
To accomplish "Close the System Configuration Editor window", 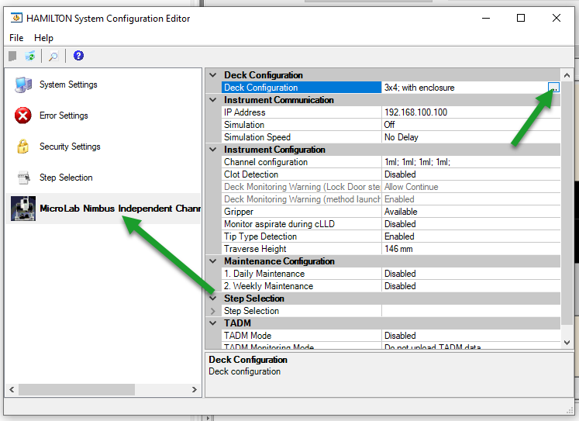I will pyautogui.click(x=557, y=18).
